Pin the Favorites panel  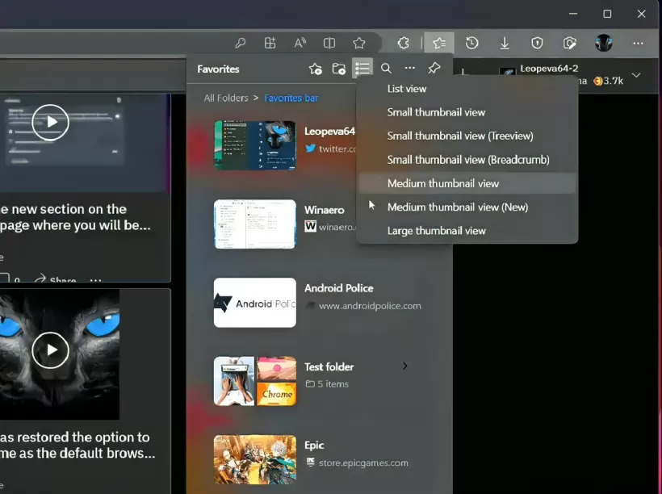[434, 68]
